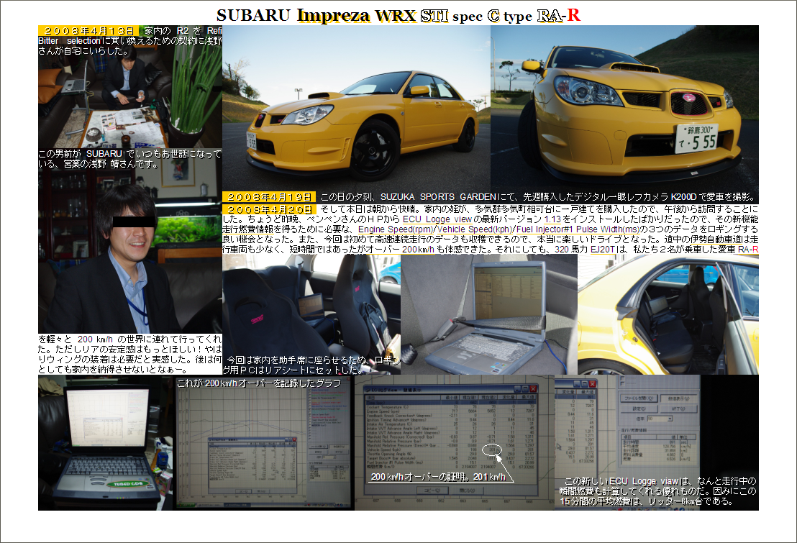797x543 pixels.
Task: Click the 2008年4月18日 date label
Action: [89, 31]
